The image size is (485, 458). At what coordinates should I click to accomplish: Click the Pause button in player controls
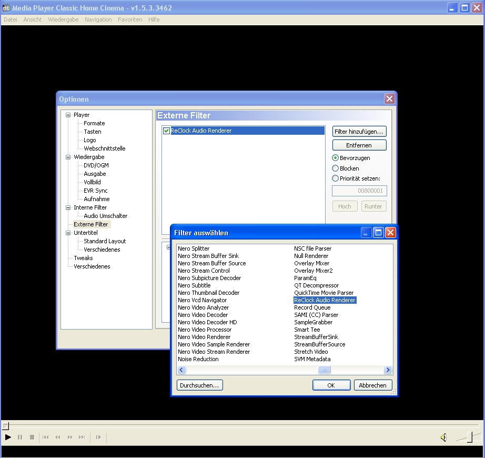click(x=20, y=437)
